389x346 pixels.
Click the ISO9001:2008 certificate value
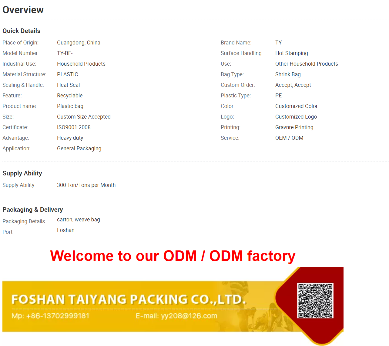pyautogui.click(x=74, y=127)
